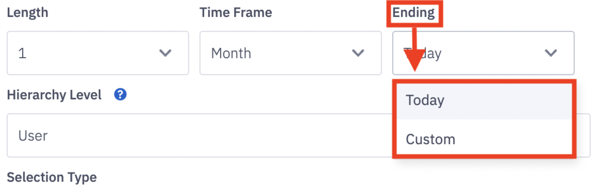Click the Time Frame field label
600x191 pixels.
point(236,12)
